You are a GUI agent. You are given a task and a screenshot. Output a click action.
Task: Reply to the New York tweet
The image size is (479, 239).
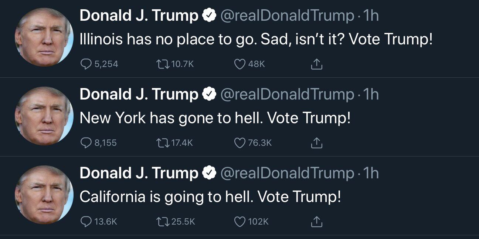86,143
